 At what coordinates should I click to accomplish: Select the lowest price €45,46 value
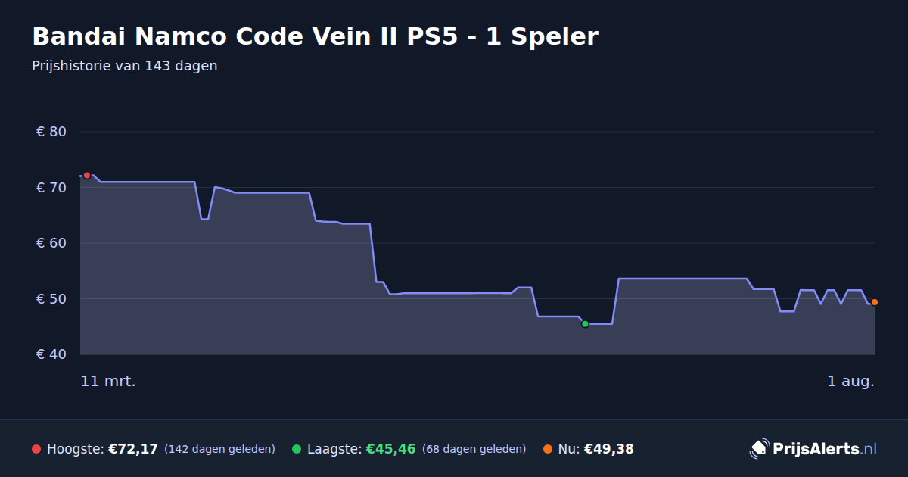point(390,449)
